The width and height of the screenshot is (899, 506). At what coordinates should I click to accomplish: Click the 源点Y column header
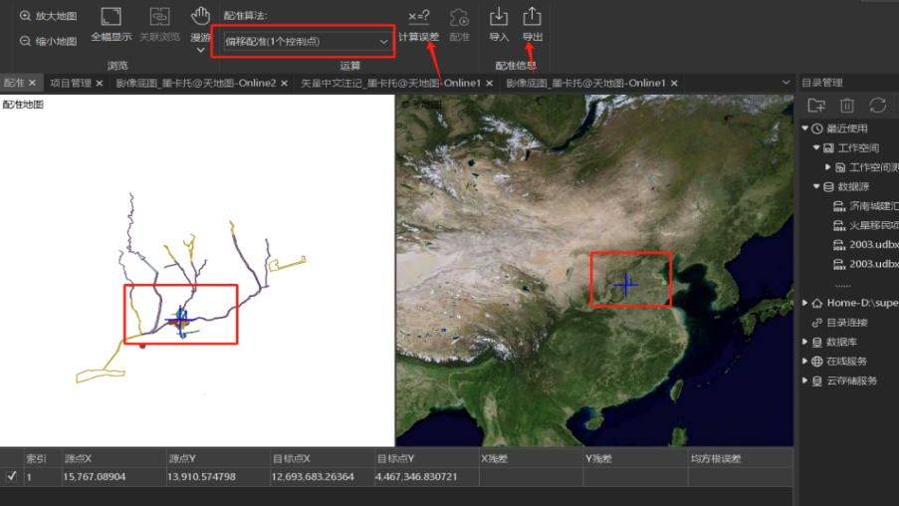(218, 458)
